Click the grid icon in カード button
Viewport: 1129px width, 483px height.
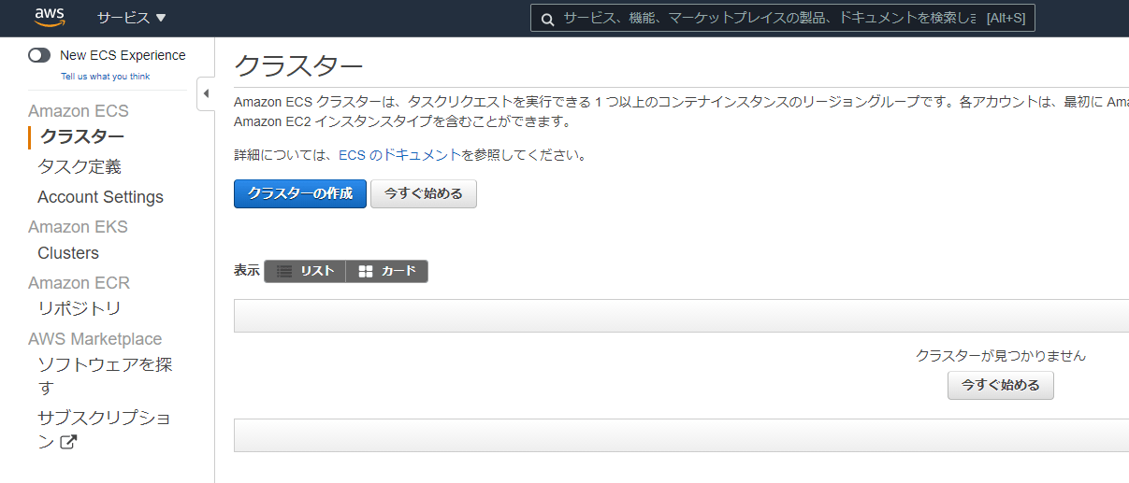pos(366,272)
